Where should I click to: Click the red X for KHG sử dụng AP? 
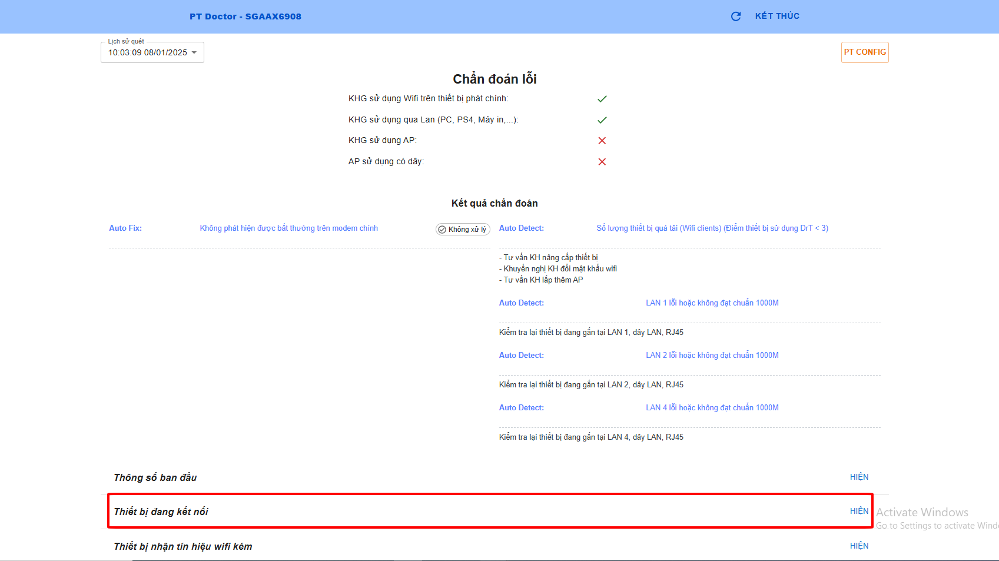(602, 141)
